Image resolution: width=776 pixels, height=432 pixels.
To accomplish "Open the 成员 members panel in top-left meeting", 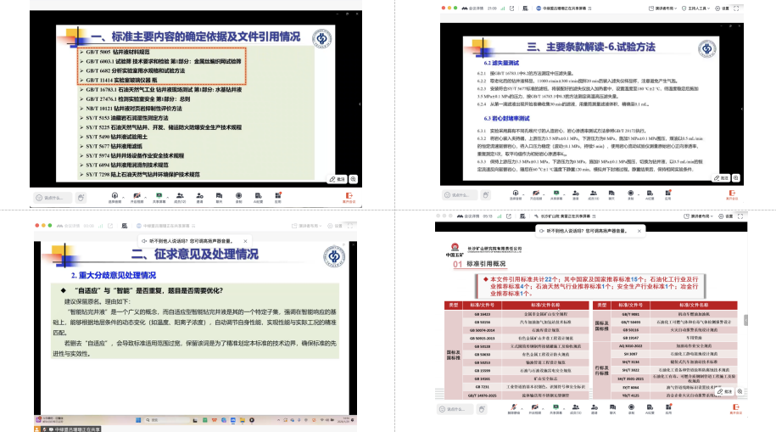I will click(180, 195).
